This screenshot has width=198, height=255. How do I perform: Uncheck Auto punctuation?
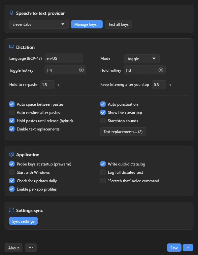[103, 104]
